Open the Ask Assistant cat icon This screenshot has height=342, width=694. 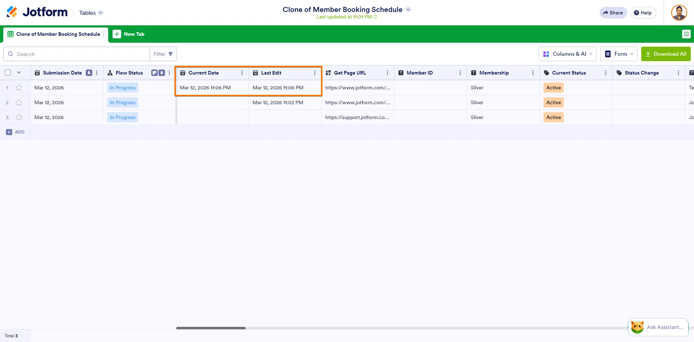tap(638, 326)
